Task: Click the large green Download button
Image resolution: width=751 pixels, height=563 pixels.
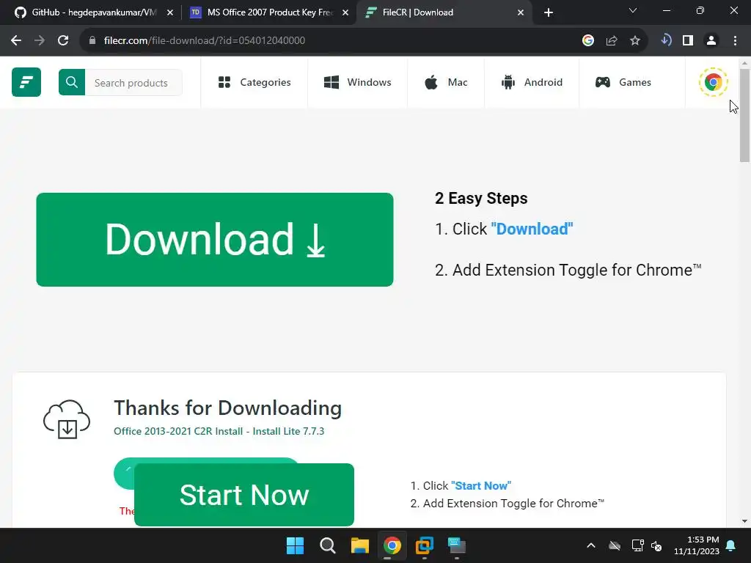Action: pyautogui.click(x=215, y=240)
